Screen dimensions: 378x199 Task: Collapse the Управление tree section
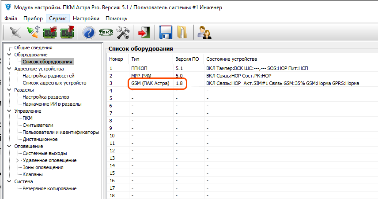click(x=10, y=111)
